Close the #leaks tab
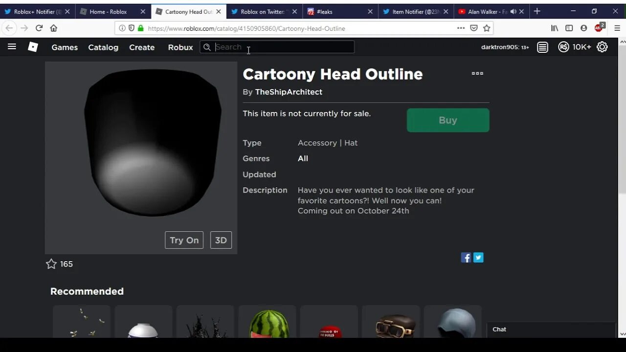This screenshot has height=352, width=626. point(370,11)
